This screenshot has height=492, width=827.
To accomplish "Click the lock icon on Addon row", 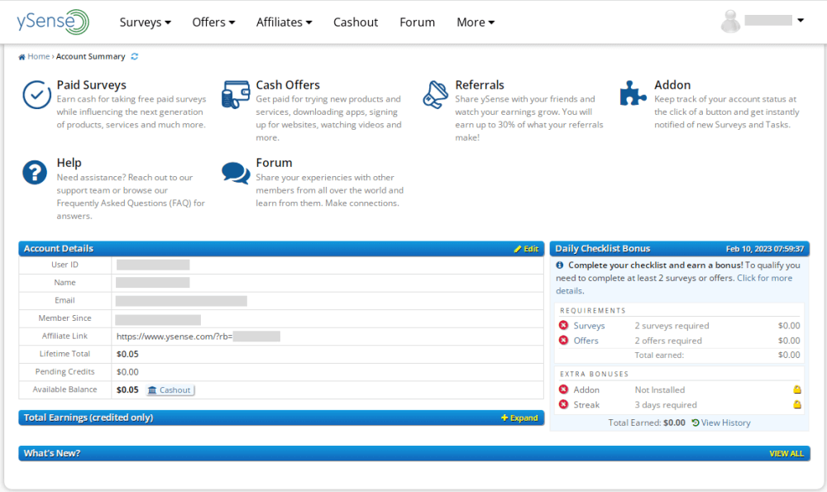I will (x=797, y=389).
